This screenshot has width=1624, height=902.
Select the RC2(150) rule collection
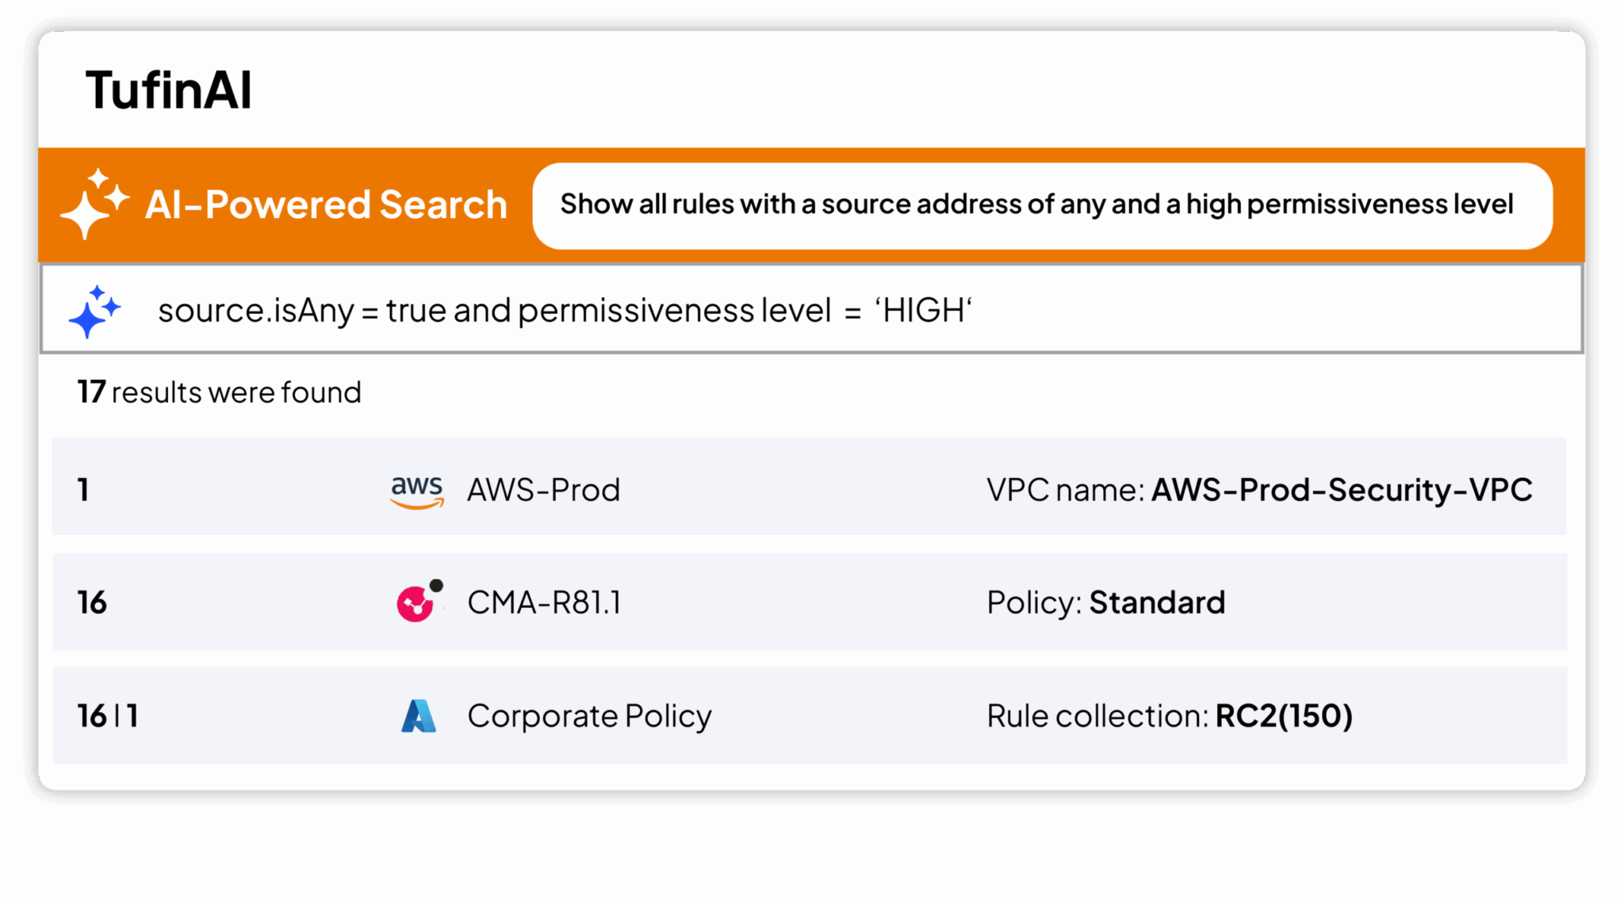pyautogui.click(x=1284, y=717)
